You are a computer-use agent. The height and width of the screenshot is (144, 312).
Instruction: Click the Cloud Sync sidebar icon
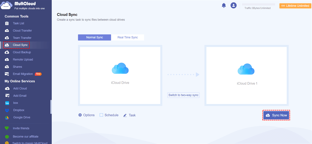(x=7, y=45)
